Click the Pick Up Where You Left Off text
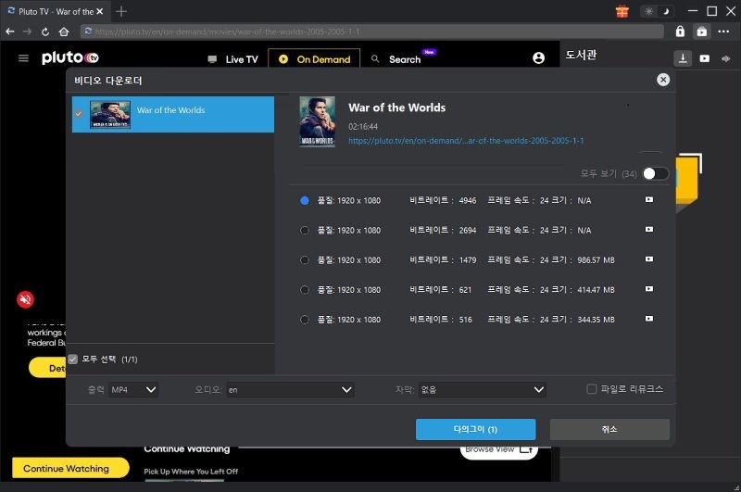This screenshot has width=741, height=492. (191, 472)
